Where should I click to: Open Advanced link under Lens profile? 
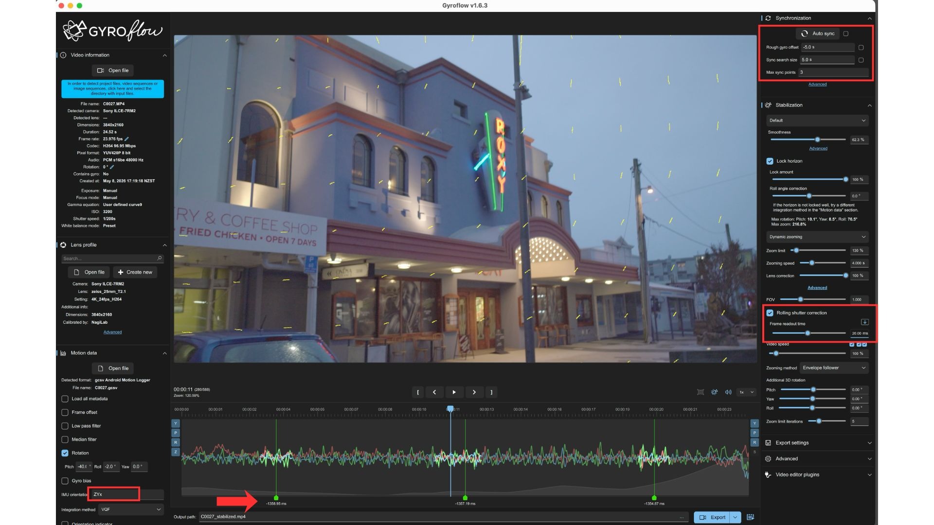tap(112, 332)
